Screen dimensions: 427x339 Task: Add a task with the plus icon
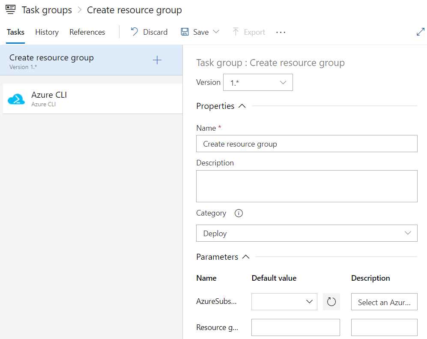click(157, 60)
